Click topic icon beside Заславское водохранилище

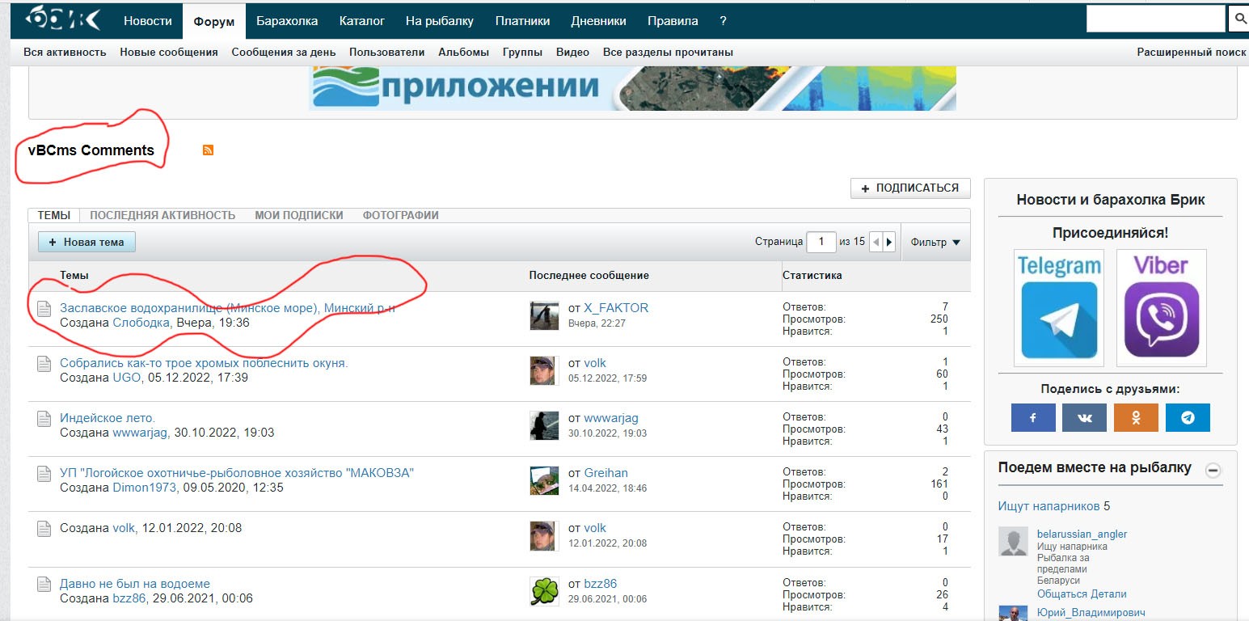tap(44, 309)
